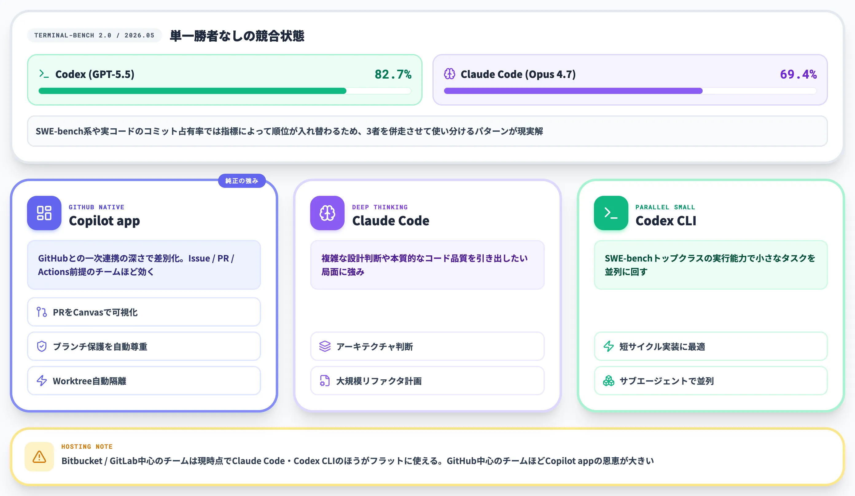Click the layers icon next to アーキテクチャ判断
Image resolution: width=855 pixels, height=496 pixels.
tap(325, 346)
